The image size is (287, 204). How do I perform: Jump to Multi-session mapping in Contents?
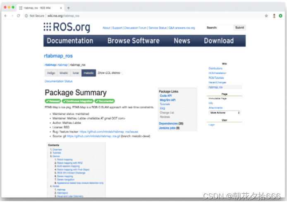click(68, 166)
